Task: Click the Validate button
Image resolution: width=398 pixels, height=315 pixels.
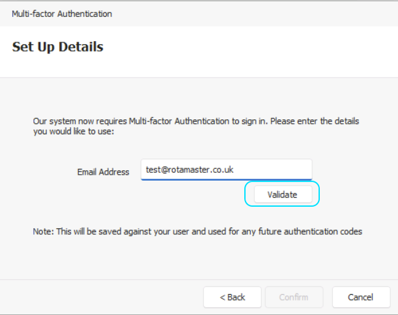Action: tap(283, 194)
